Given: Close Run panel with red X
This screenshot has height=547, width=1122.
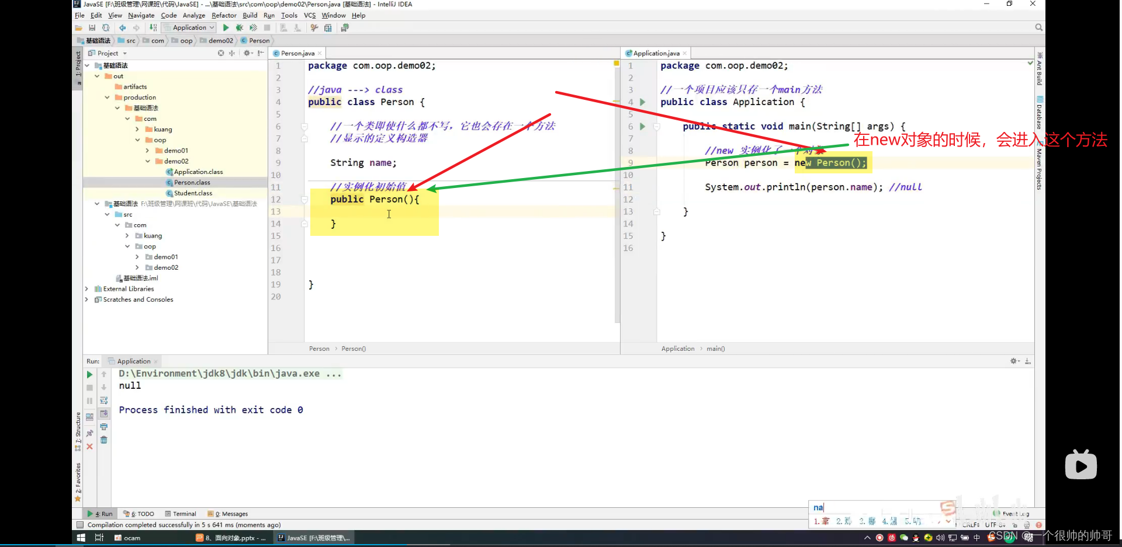Looking at the screenshot, I should click(89, 447).
